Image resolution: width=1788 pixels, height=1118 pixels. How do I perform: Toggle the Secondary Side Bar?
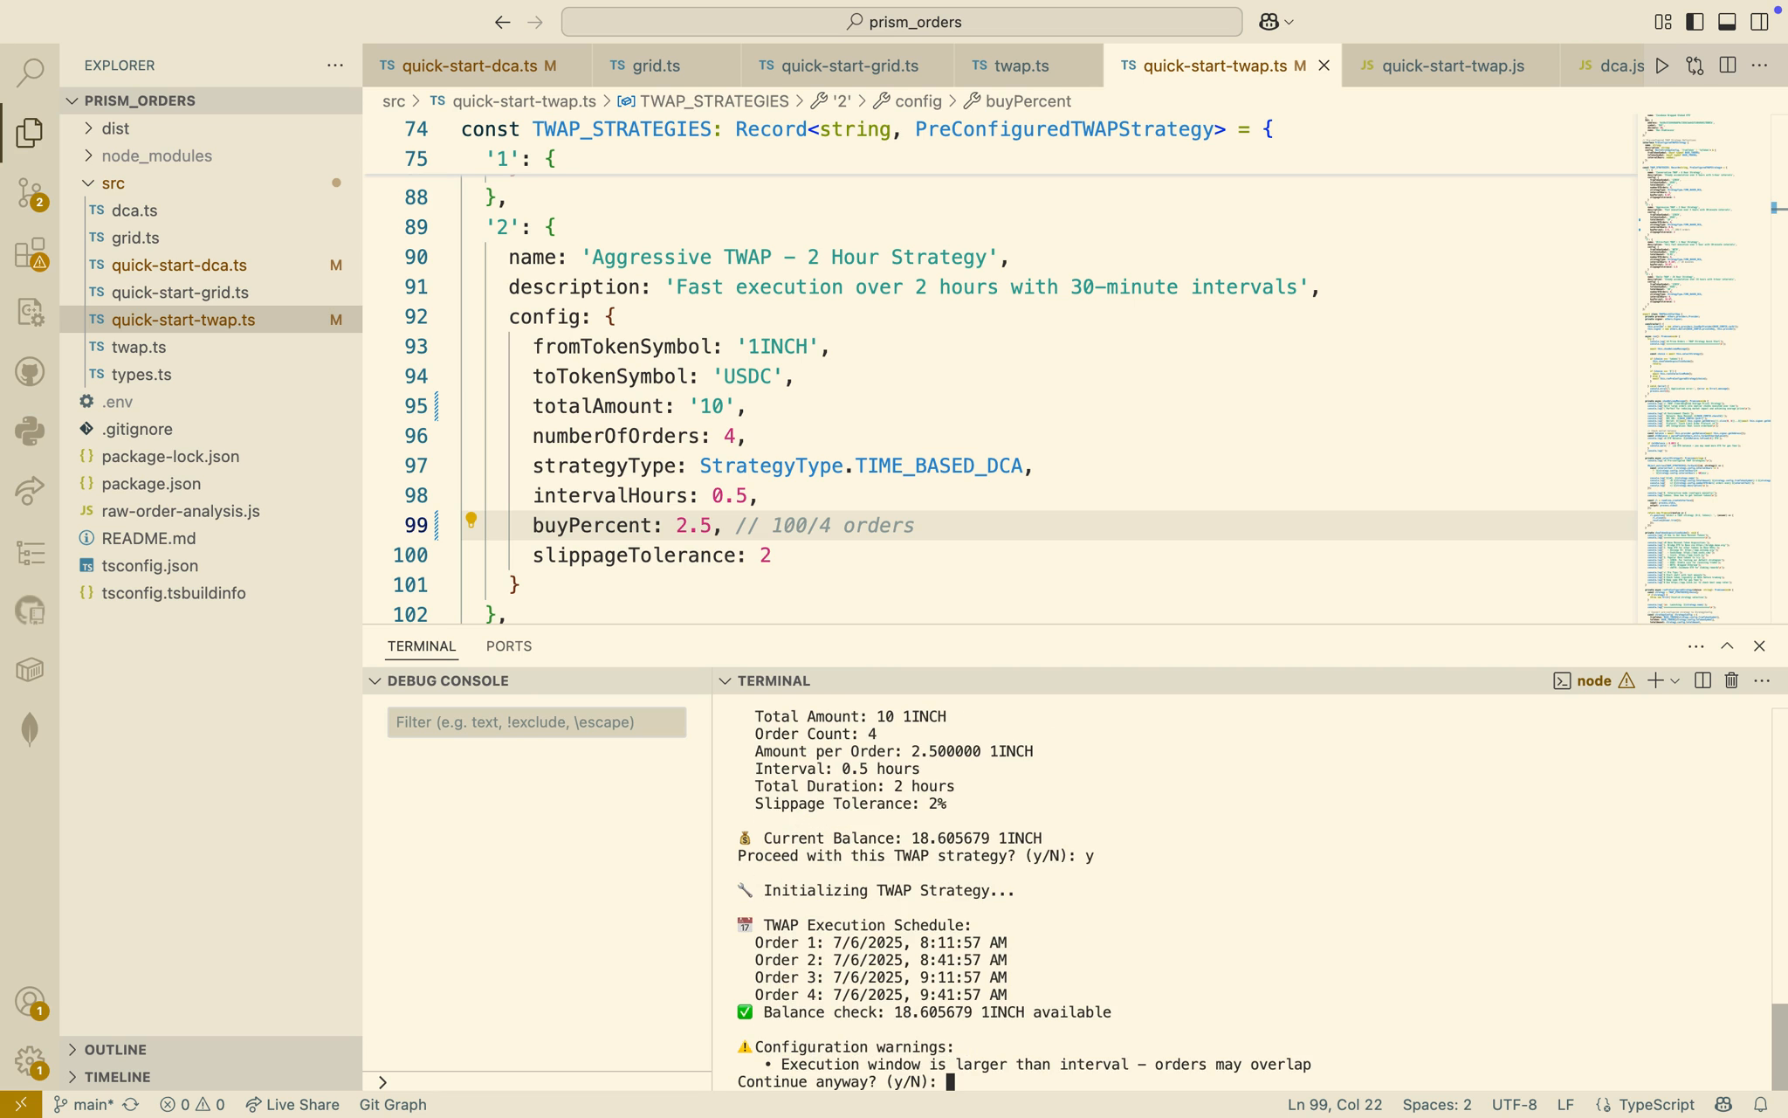coord(1759,22)
